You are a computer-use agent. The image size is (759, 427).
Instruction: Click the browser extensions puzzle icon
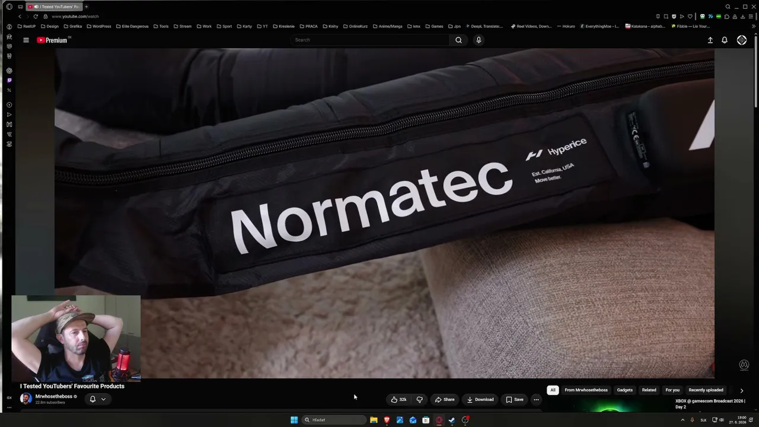coord(727,17)
